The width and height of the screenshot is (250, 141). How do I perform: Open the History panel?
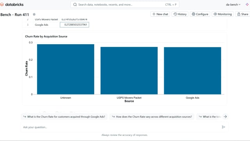tap(180, 14)
